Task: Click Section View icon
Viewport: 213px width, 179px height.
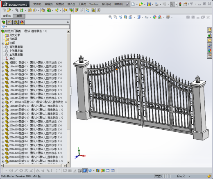Action: [x=125, y=17]
